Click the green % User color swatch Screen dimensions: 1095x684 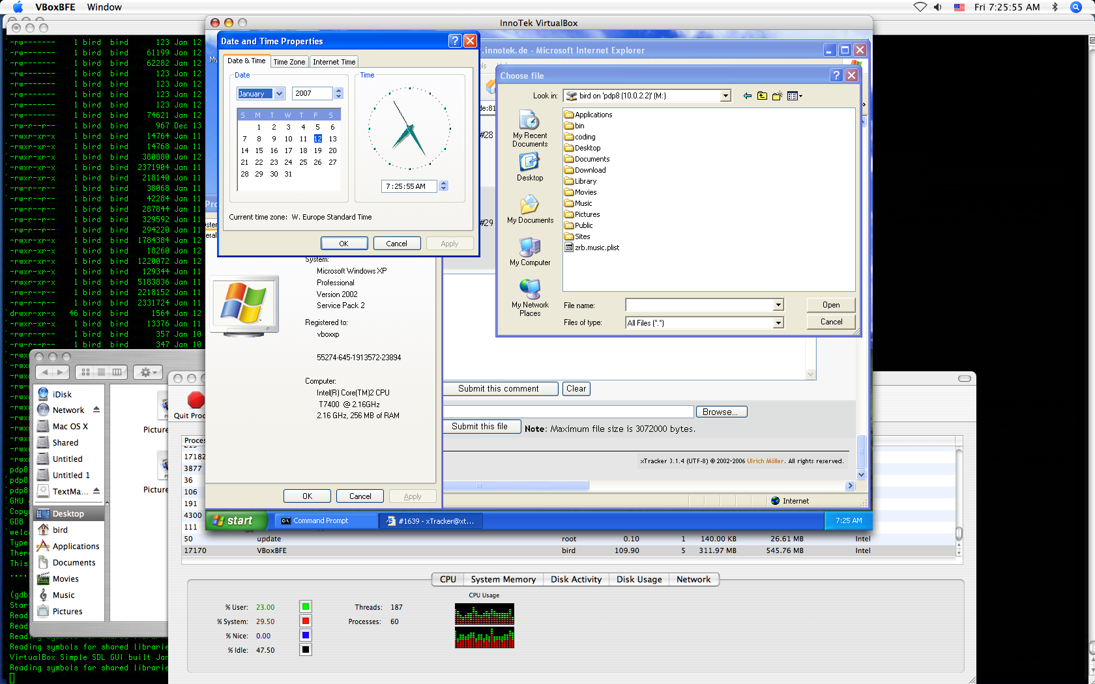click(305, 606)
